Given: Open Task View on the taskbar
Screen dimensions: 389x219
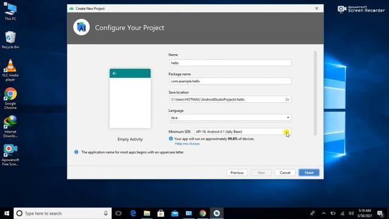Looking at the screenshot, I should point(119,214).
